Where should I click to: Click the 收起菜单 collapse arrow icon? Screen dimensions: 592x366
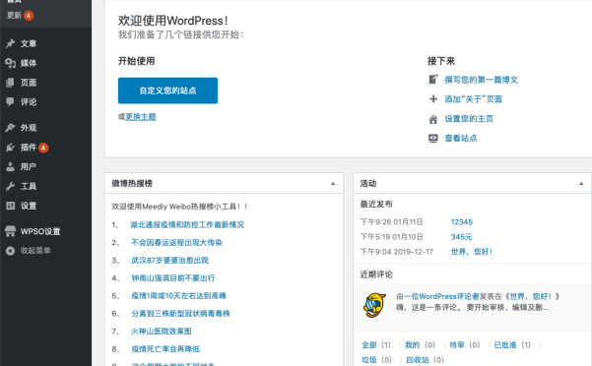(x=10, y=251)
